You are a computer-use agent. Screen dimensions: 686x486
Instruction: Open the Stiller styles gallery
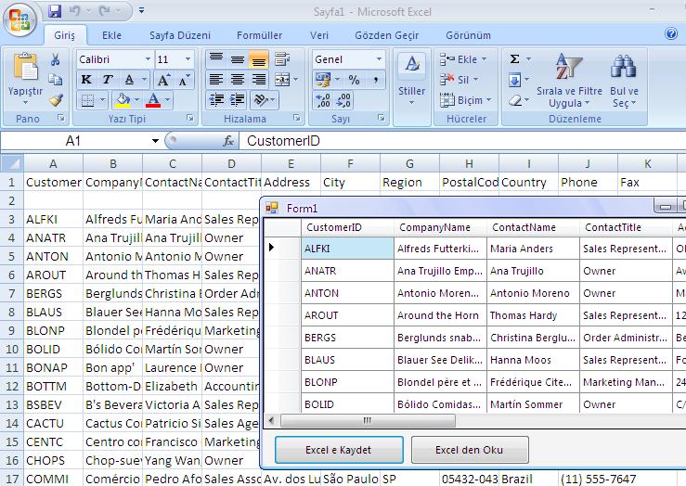point(411,79)
